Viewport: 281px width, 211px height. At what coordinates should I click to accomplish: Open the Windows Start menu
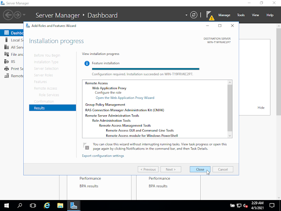click(7, 205)
